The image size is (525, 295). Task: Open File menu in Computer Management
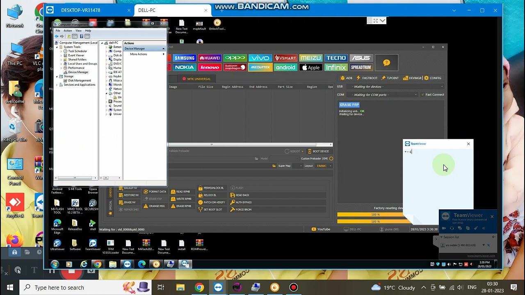click(58, 31)
